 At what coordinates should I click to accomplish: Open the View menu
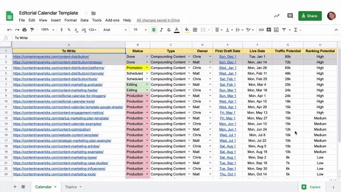[43, 20]
